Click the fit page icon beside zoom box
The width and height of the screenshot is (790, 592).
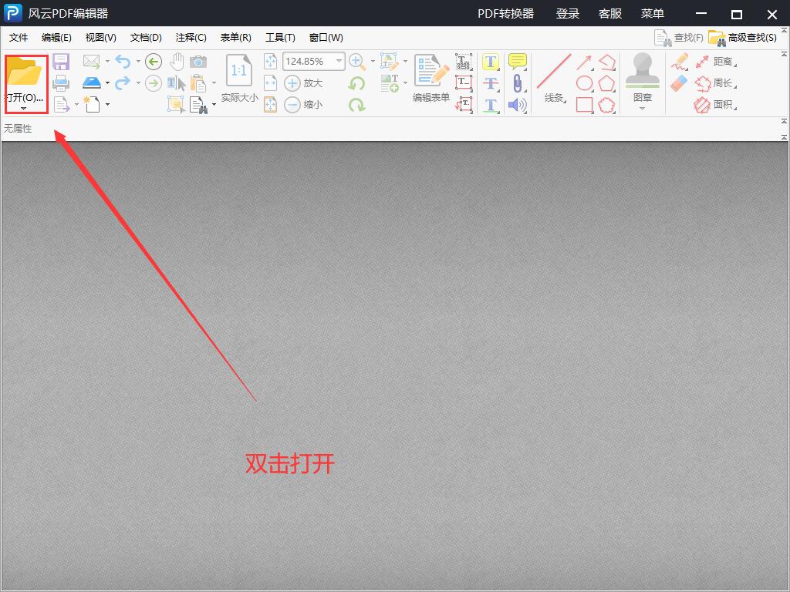[x=271, y=62]
